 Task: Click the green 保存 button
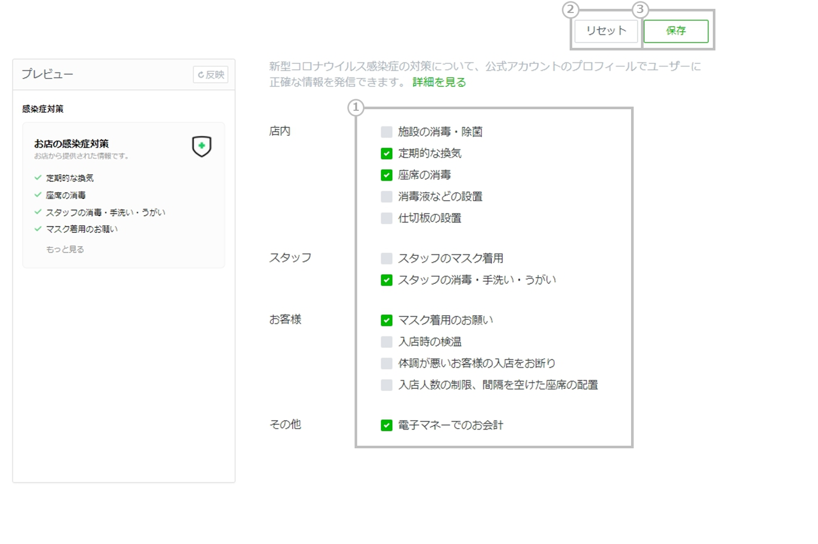click(676, 31)
